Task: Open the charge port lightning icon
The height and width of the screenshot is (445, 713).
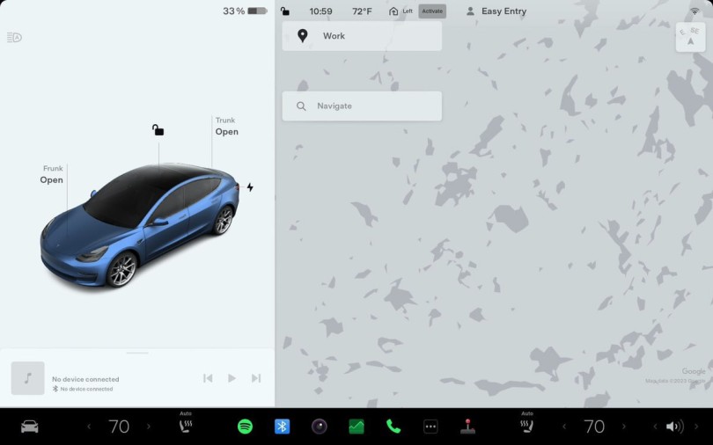Action: [x=250, y=187]
